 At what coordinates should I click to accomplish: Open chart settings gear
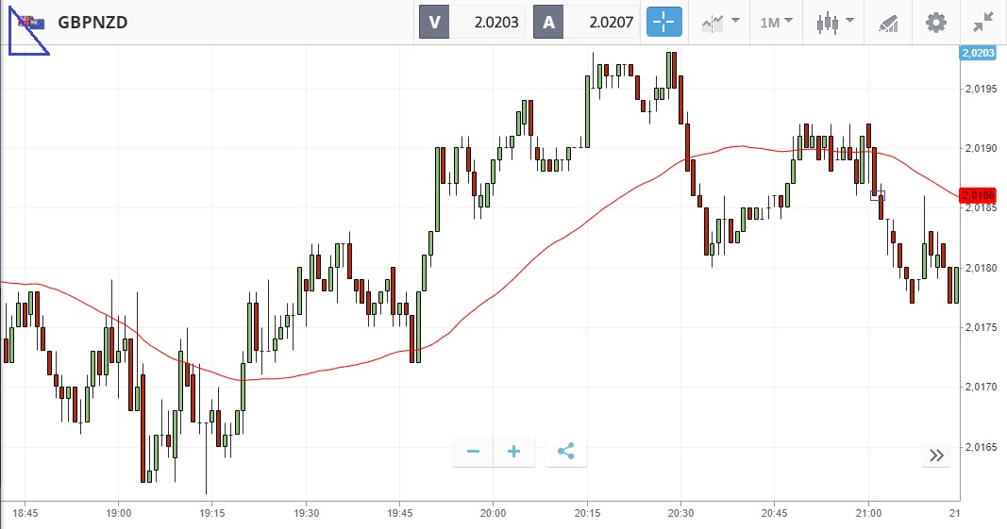pyautogui.click(x=935, y=22)
